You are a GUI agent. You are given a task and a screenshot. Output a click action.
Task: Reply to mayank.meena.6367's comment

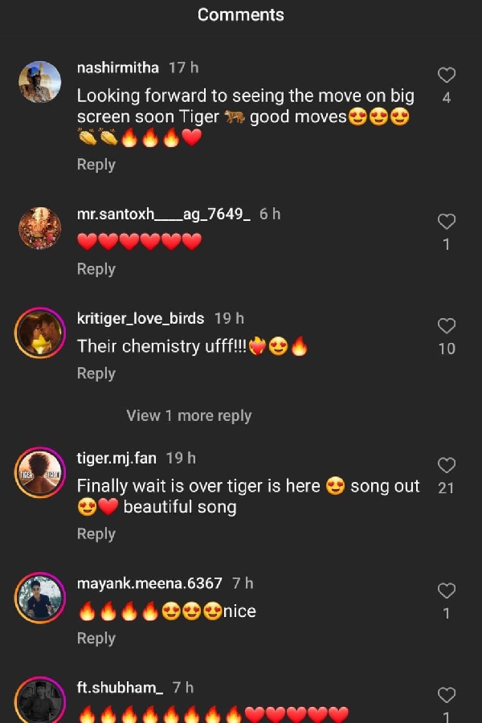[x=96, y=639]
